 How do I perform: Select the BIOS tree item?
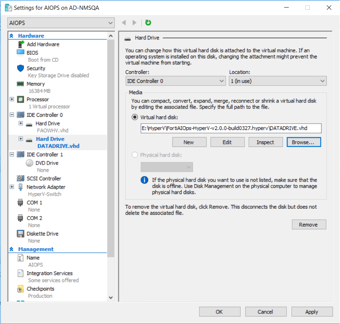[32, 53]
